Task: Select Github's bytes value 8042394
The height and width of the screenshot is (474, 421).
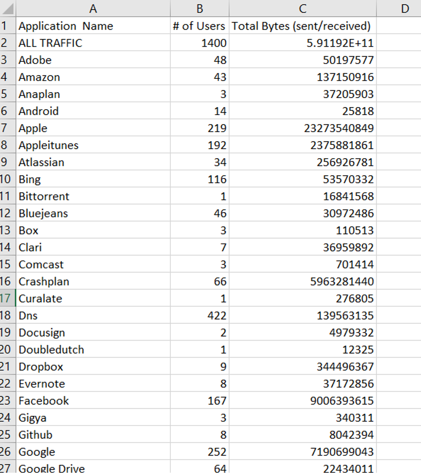Action: [303, 435]
